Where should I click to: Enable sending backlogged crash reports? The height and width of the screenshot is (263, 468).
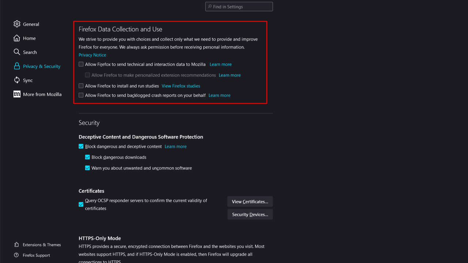coord(81,95)
